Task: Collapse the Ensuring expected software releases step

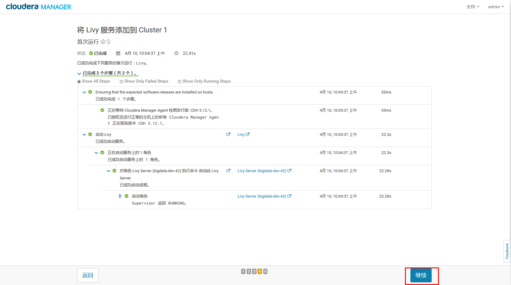Action: (84, 92)
